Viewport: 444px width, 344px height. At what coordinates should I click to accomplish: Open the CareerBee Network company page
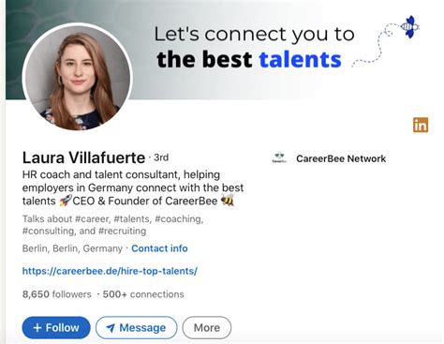pyautogui.click(x=341, y=158)
